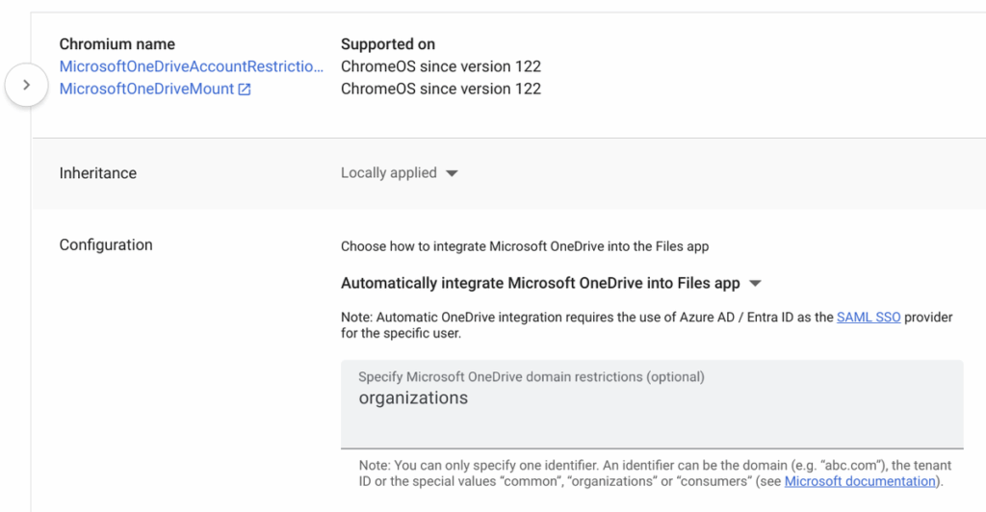Click the Configuration section label

click(106, 244)
